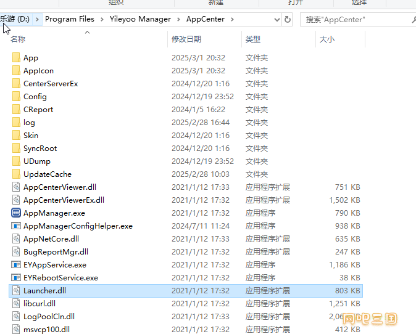Click the Launcher.dll file icon
The image size is (416, 334).
(x=16, y=290)
